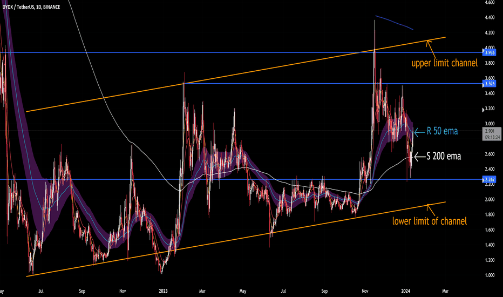Image resolution: width=503 pixels, height=297 pixels.
Task: Click the 4.200 price axis label
Action: [x=490, y=32]
